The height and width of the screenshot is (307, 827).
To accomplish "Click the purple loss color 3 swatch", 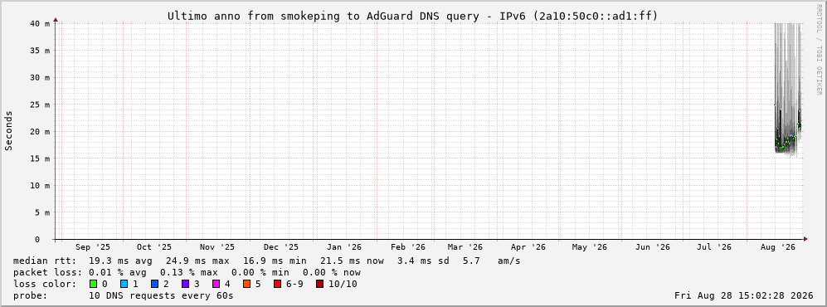I will 185,285.
